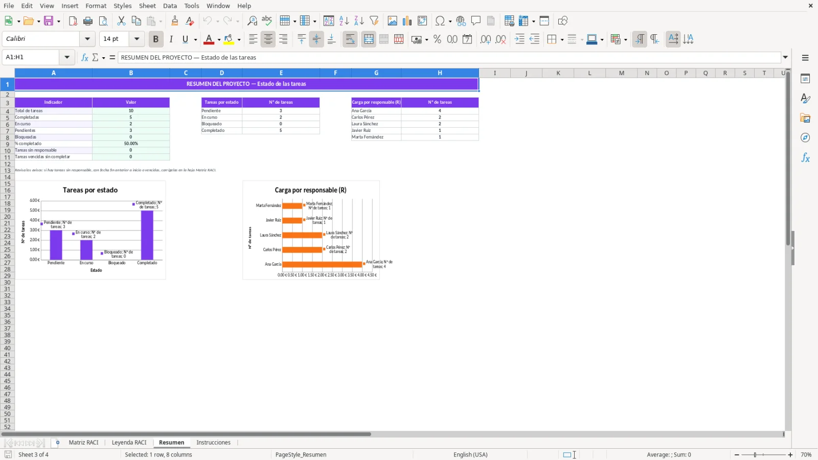Open the new document dropdown arrow

(18, 21)
